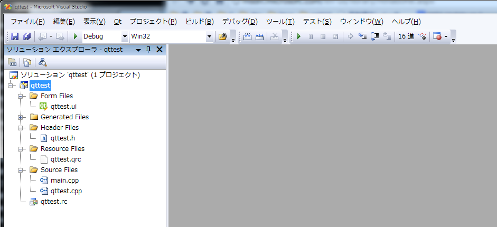Collapse the qttest project node
This screenshot has height=227, width=497.
pos(11,86)
